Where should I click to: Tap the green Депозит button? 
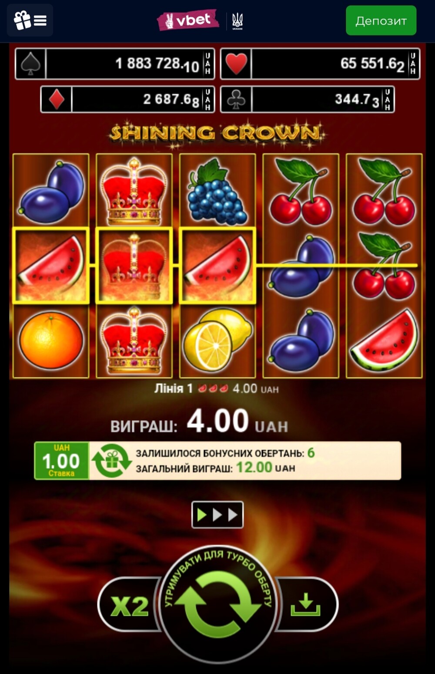(x=381, y=20)
